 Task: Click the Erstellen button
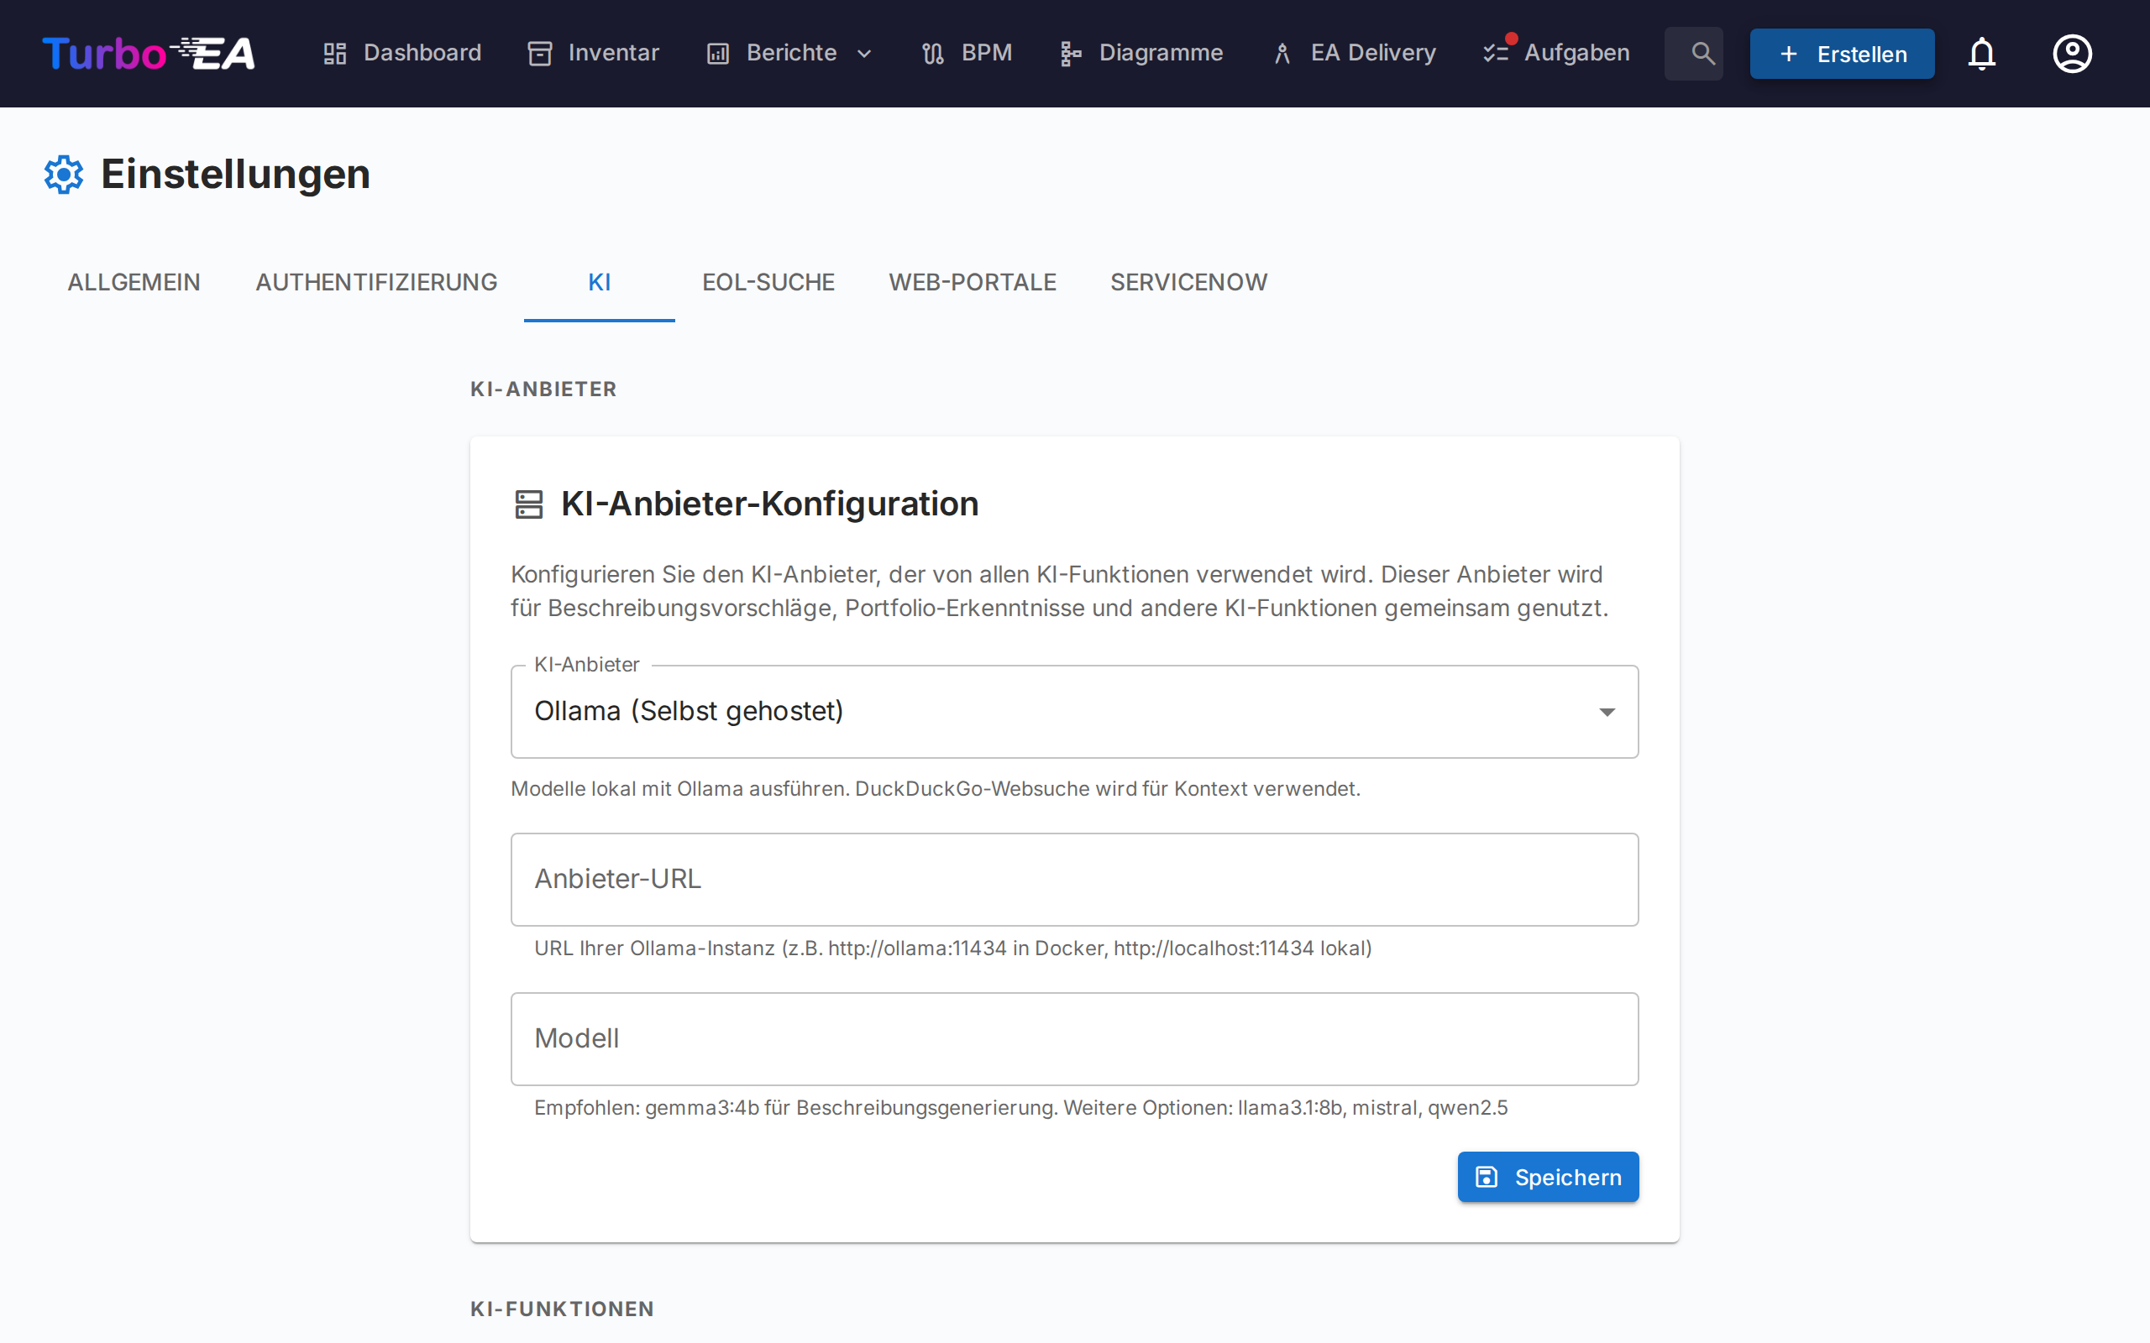pyautogui.click(x=1841, y=53)
